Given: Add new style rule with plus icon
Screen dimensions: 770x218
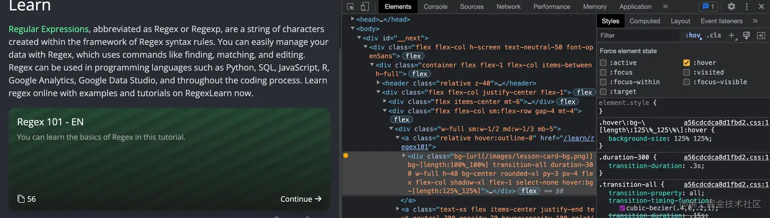Looking at the screenshot, I should click(x=731, y=35).
